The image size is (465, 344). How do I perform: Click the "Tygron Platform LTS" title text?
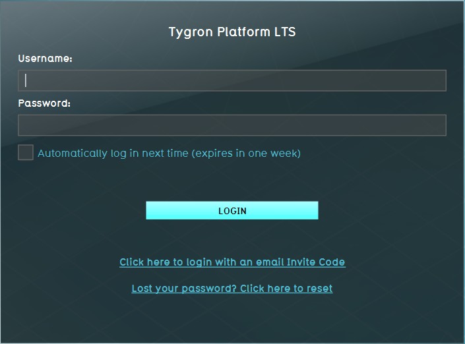232,32
